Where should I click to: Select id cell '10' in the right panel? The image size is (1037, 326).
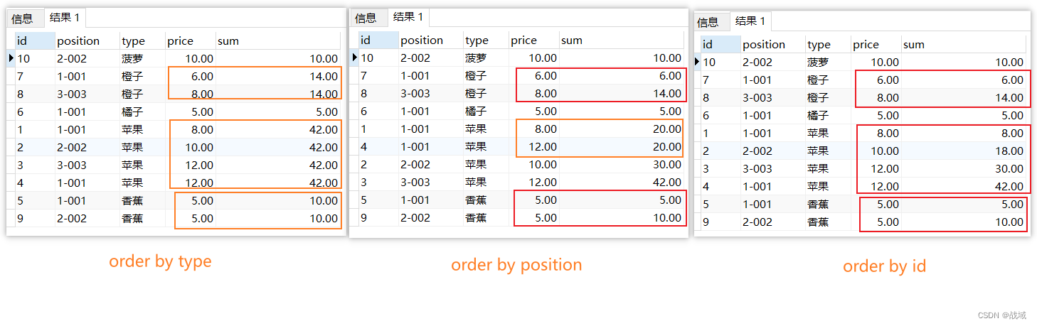720,63
